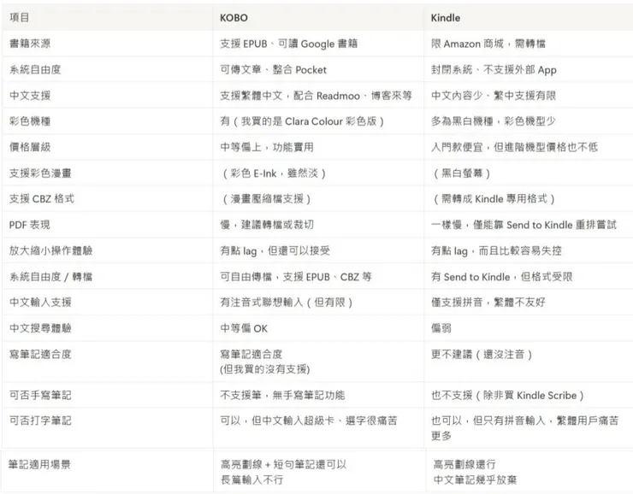633x494 pixels.
Task: Click cell （需轉成 Kindle 專用格式）
Action: (494, 199)
